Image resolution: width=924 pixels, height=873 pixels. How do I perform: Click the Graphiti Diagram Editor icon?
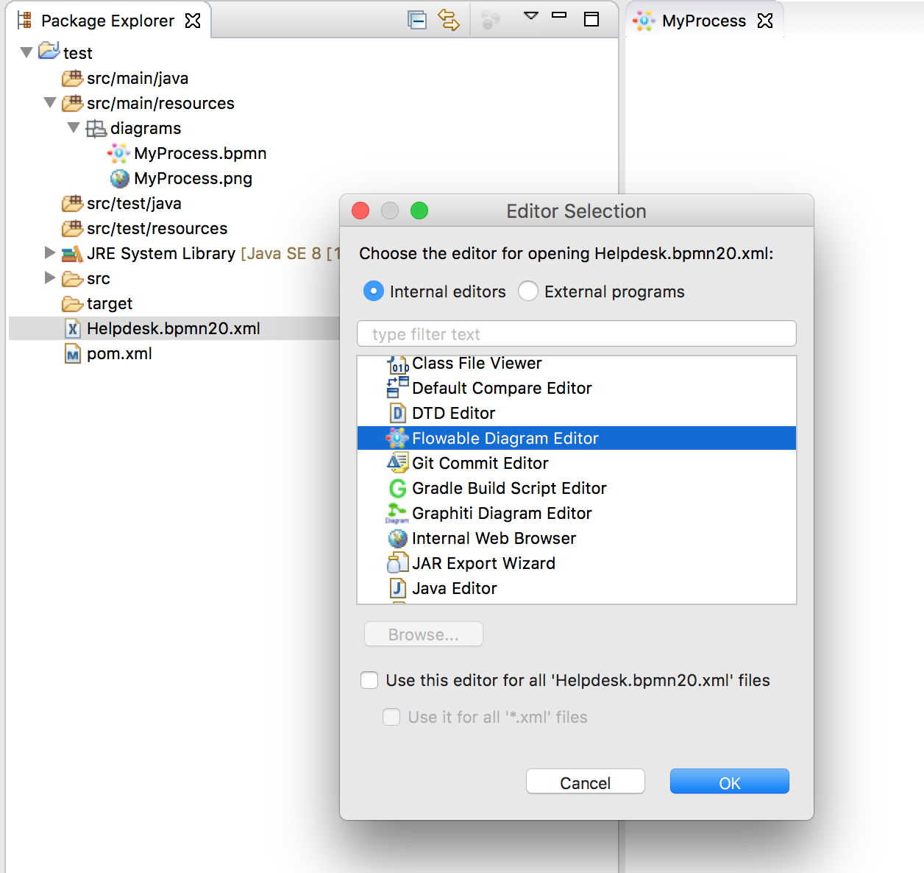[x=397, y=512]
